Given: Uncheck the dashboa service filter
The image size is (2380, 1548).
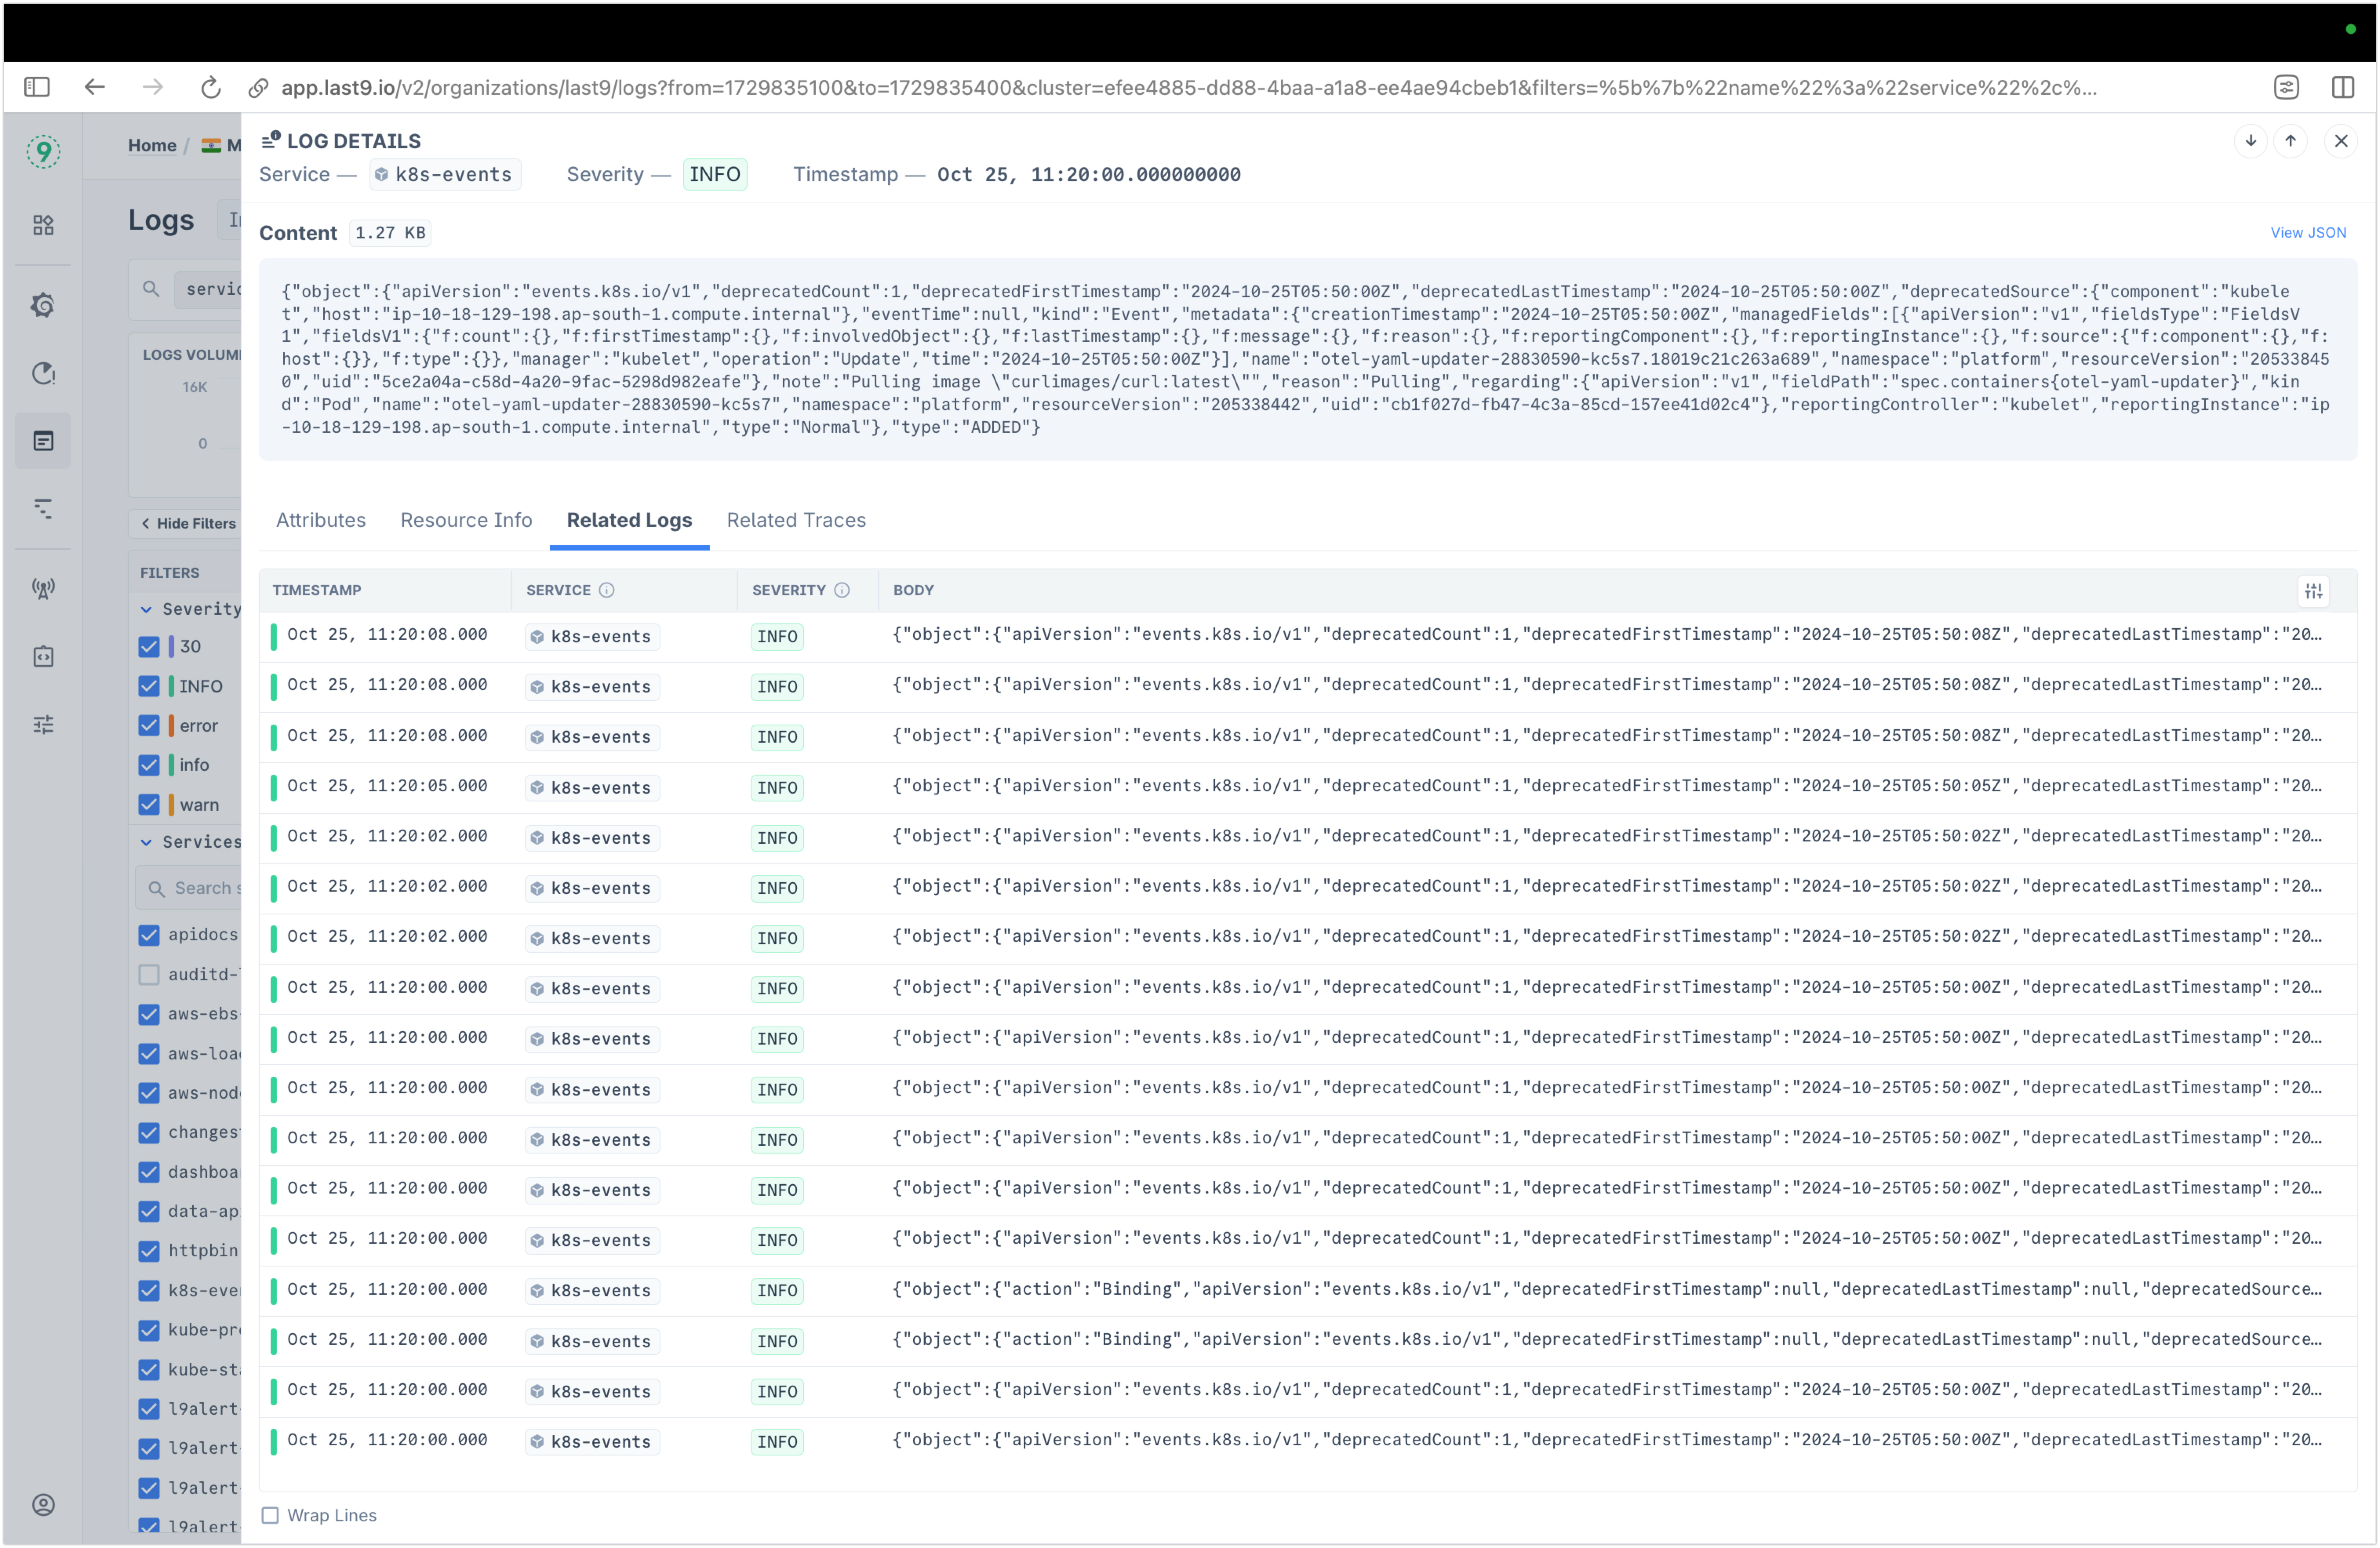Looking at the screenshot, I should [149, 1172].
